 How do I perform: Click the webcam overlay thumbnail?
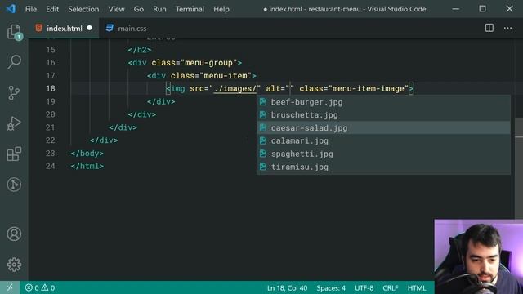[479, 256]
